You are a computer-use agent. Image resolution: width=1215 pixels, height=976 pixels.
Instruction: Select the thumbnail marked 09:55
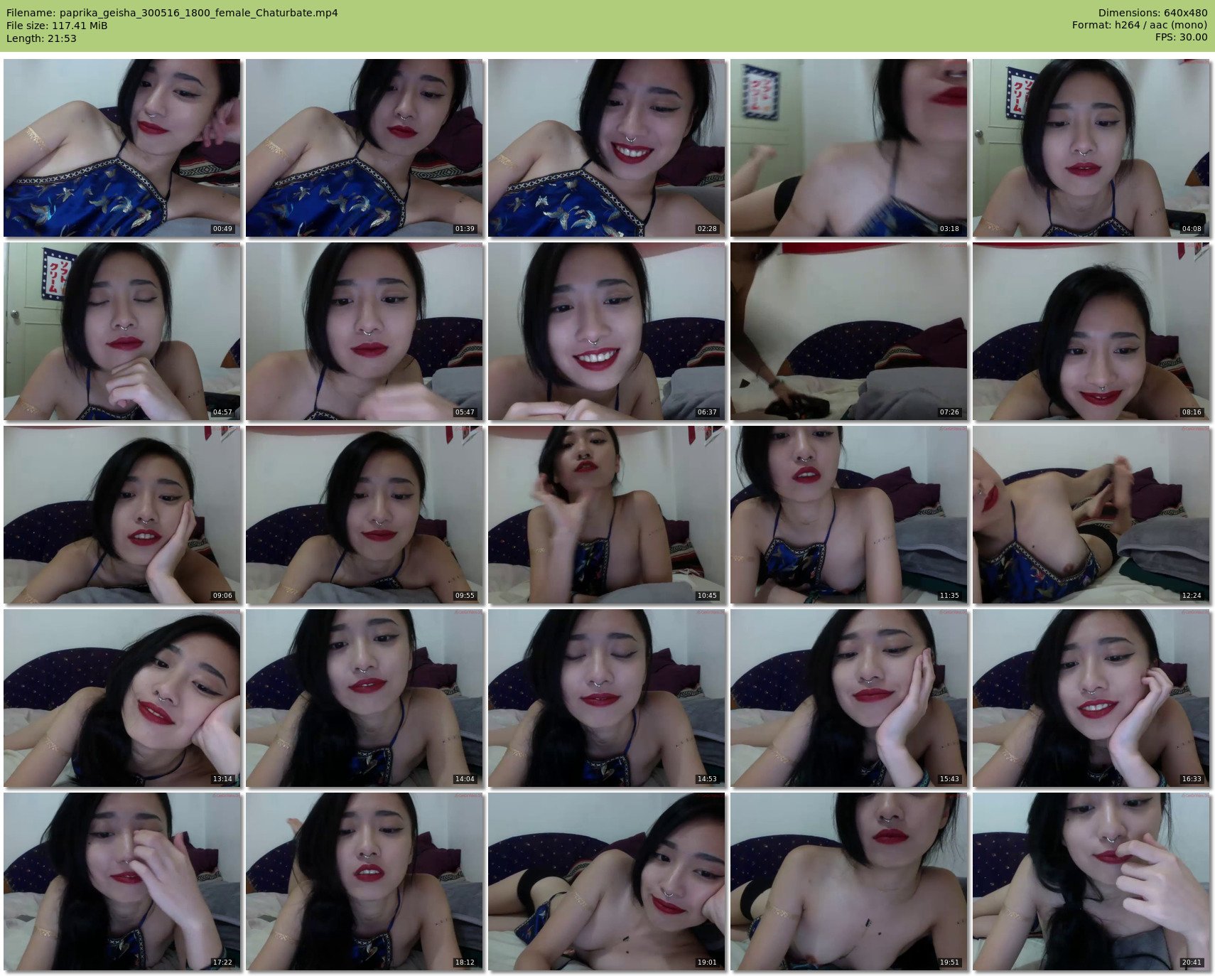(x=364, y=515)
